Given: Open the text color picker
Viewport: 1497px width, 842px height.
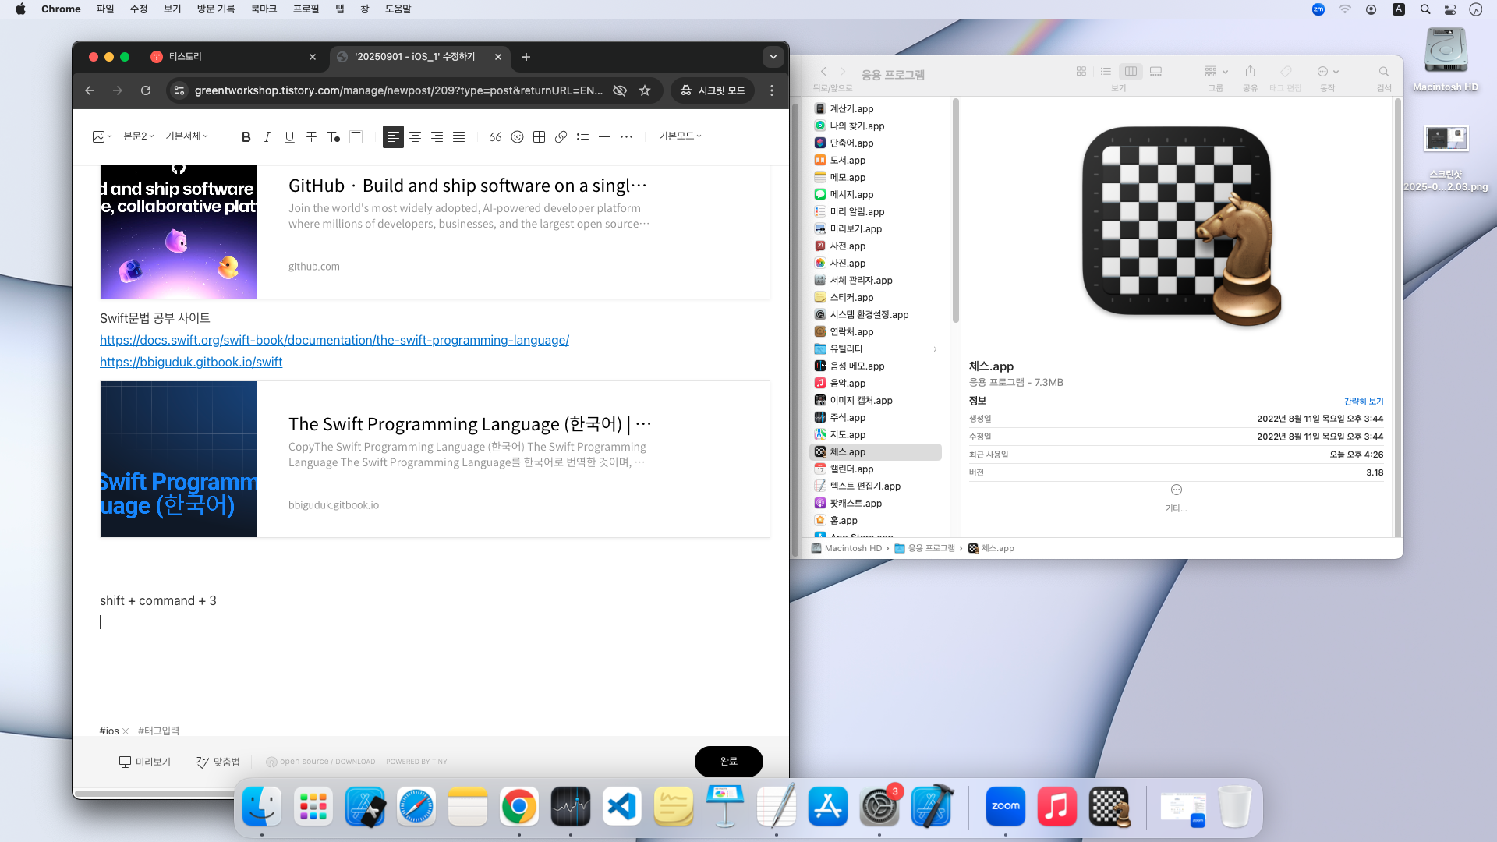Looking at the screenshot, I should tap(333, 136).
